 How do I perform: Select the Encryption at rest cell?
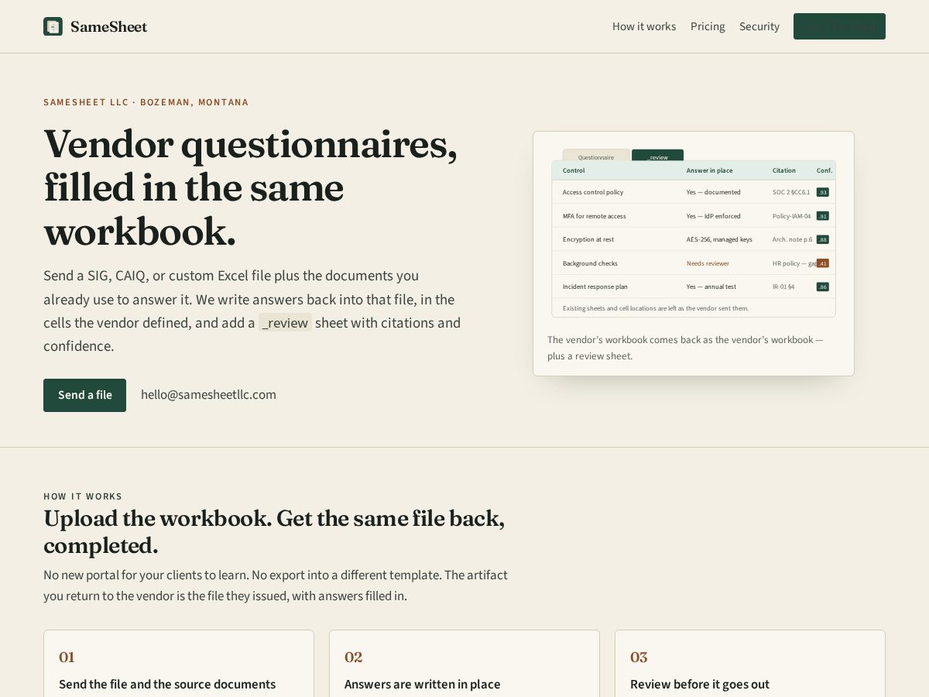pos(588,239)
